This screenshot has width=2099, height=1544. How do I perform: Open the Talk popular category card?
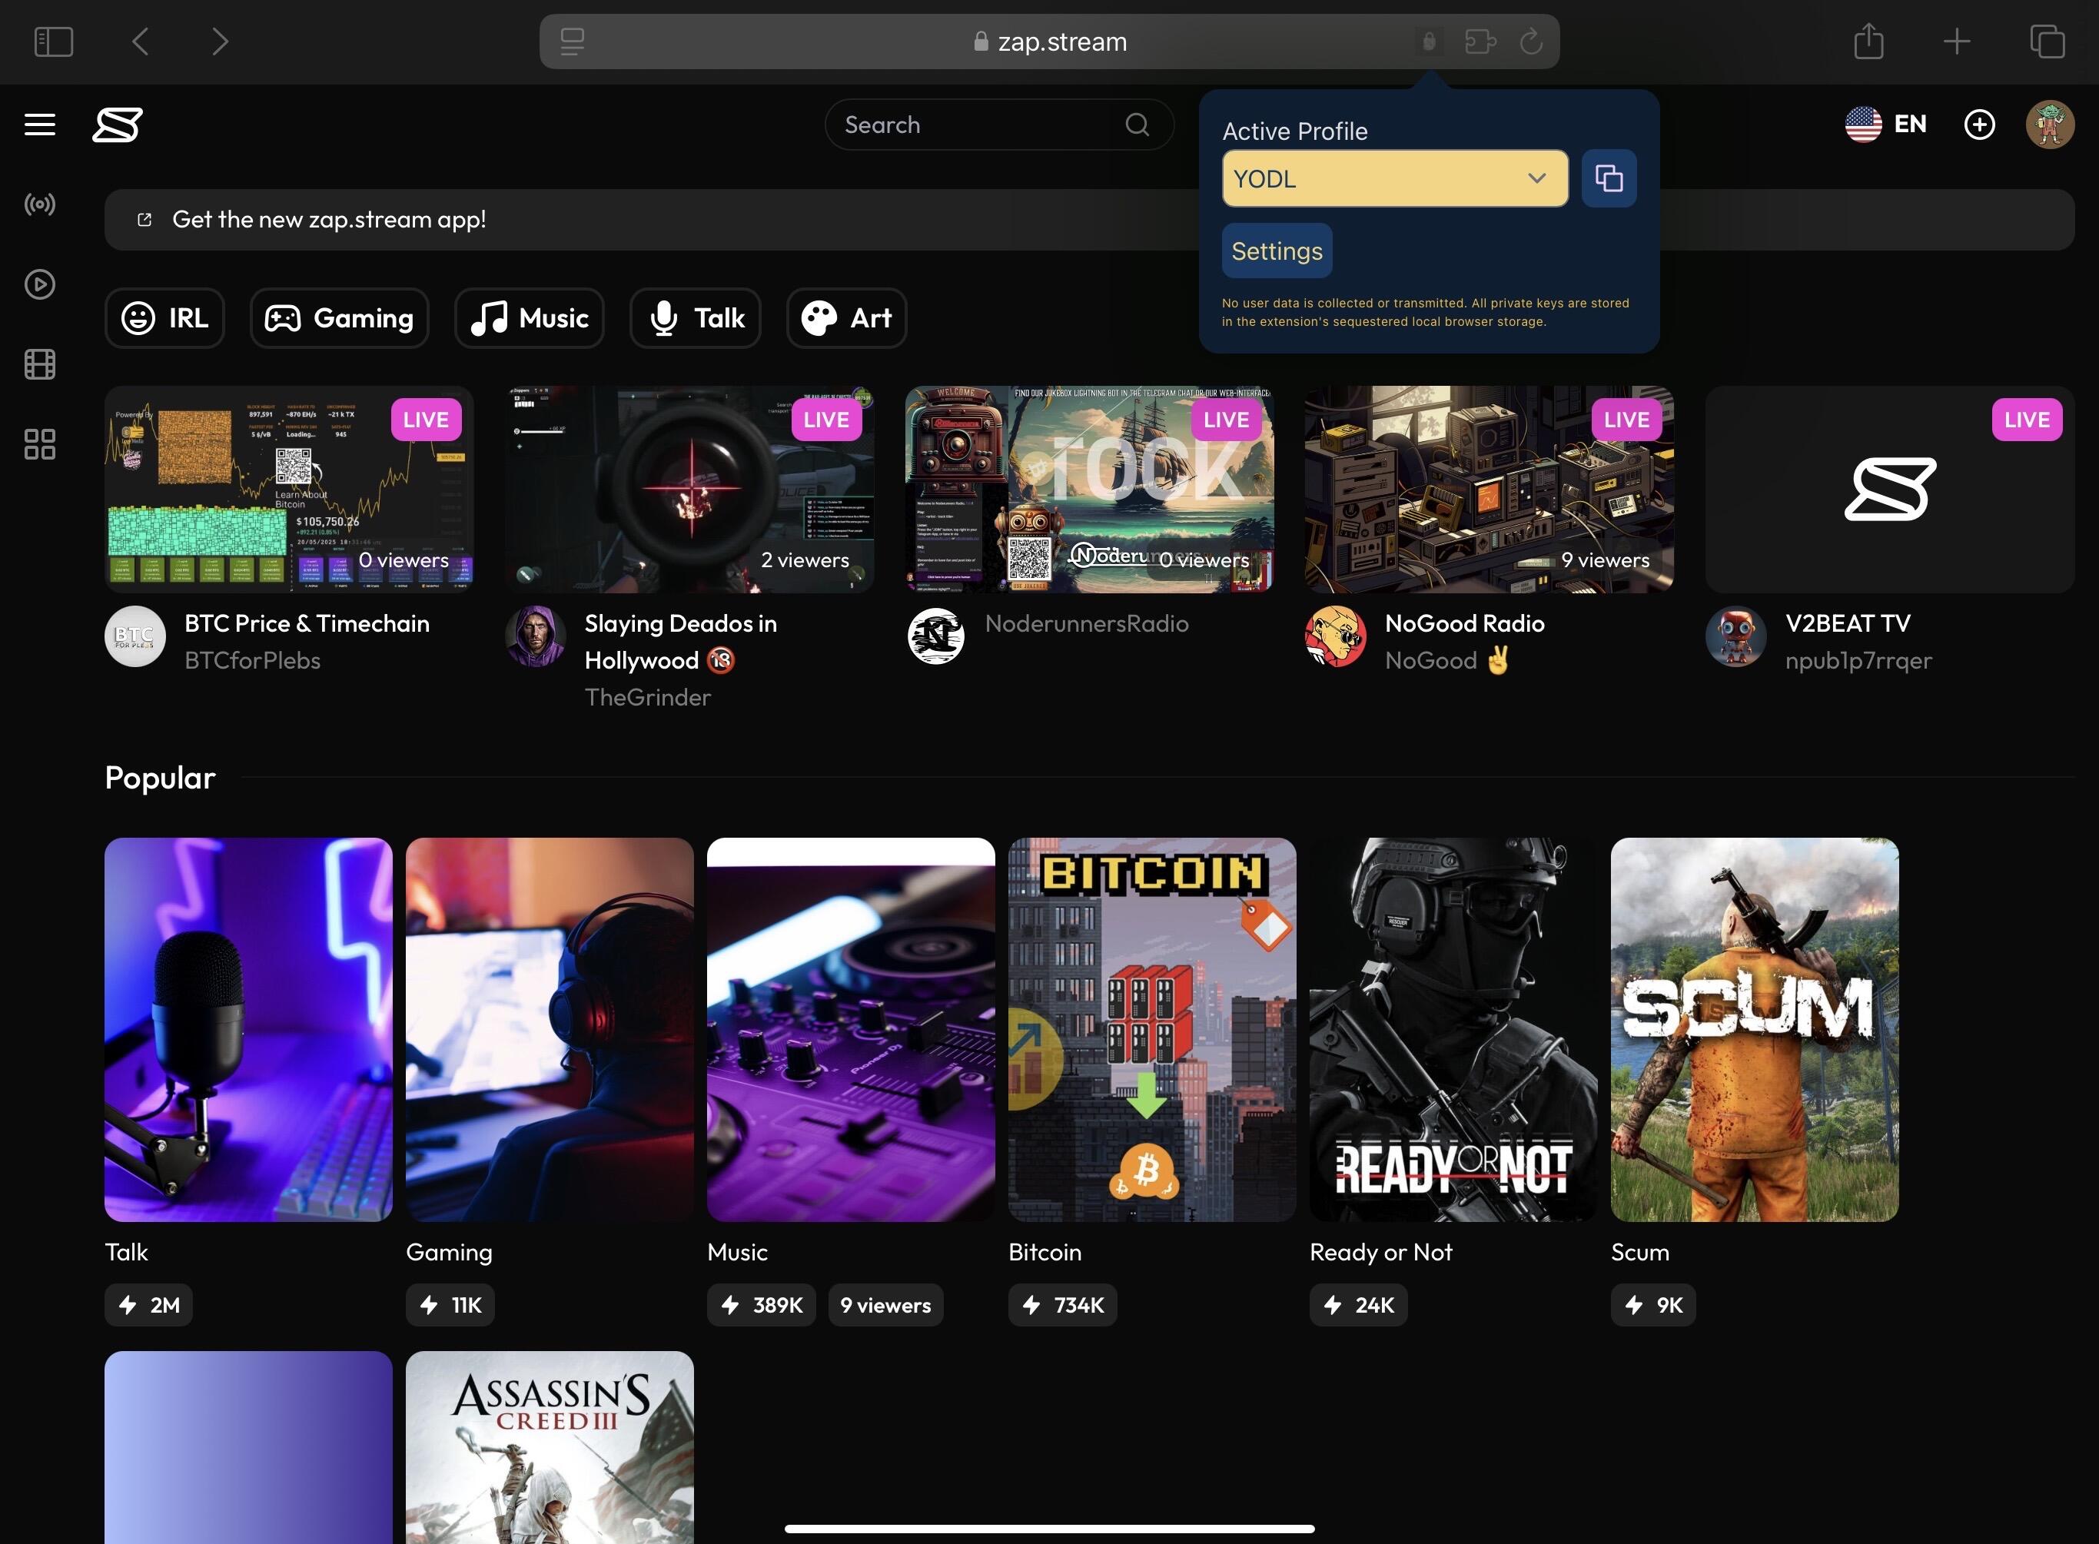point(248,1029)
